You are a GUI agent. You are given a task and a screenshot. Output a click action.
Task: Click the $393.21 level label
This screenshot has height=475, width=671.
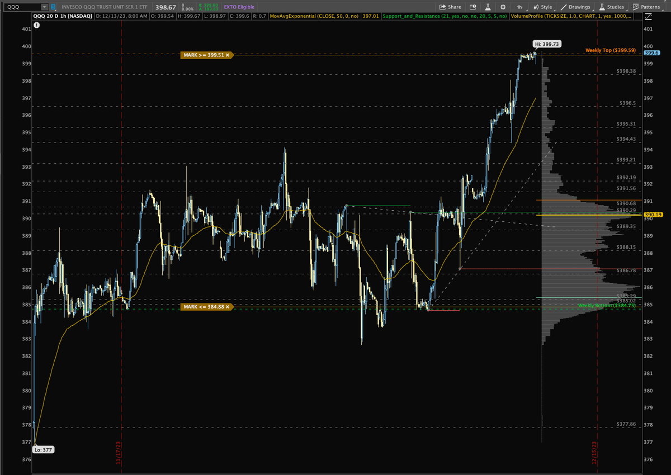626,160
